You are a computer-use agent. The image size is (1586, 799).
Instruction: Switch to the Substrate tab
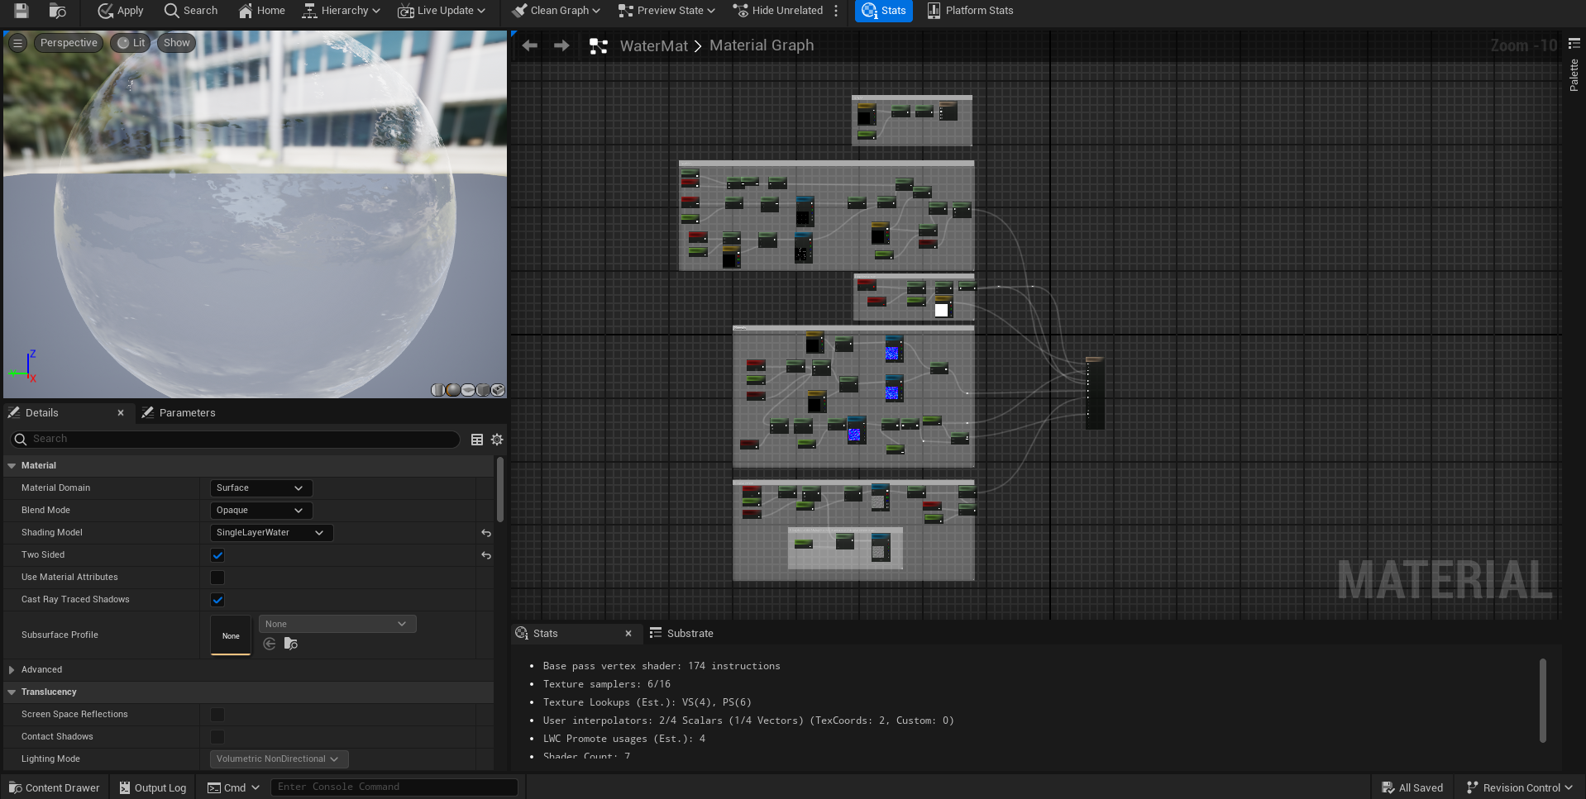click(690, 634)
